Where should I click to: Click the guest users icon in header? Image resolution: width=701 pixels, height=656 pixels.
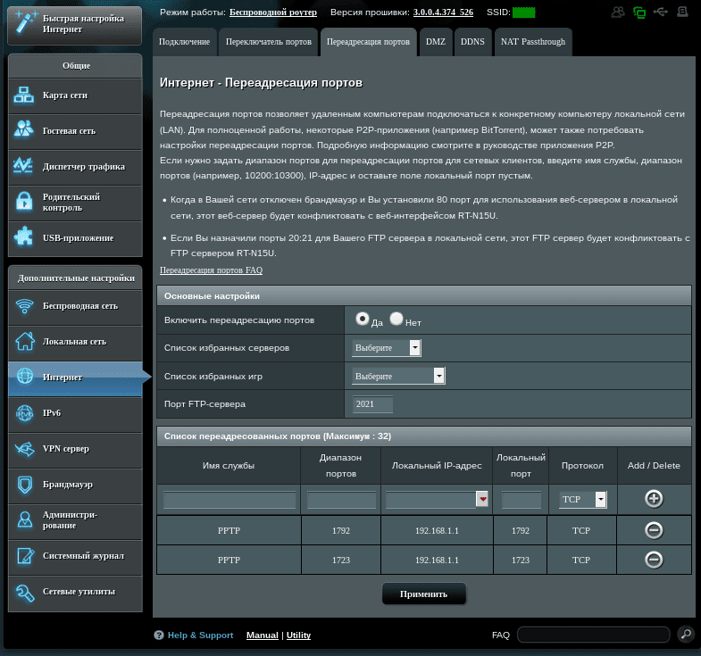pyautogui.click(x=618, y=12)
